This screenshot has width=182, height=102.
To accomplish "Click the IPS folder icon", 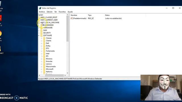I will [44, 56].
